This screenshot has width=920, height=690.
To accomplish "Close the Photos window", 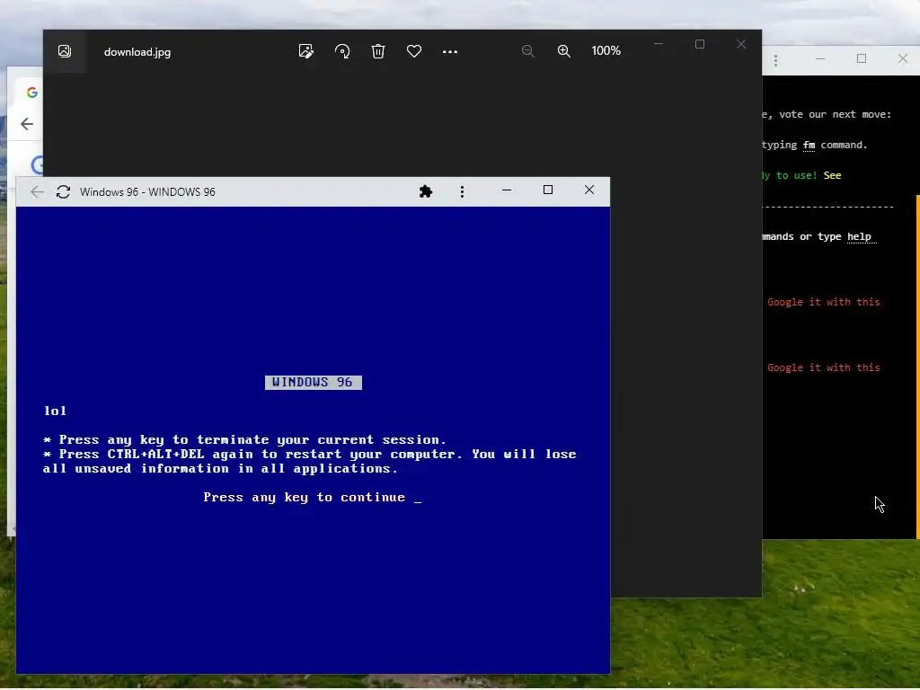I will (x=741, y=44).
